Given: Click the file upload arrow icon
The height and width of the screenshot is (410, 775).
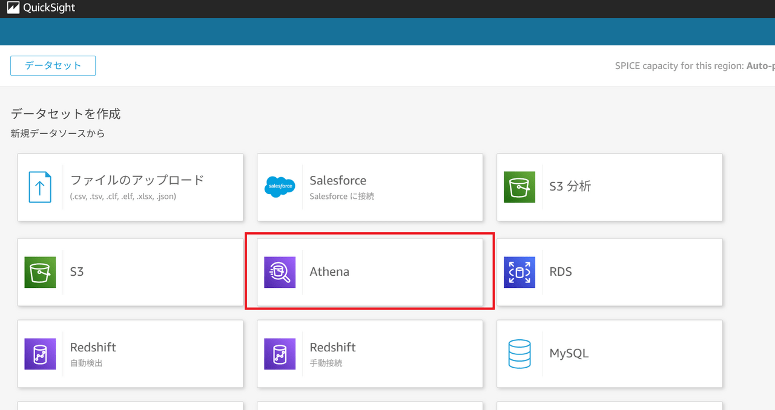Looking at the screenshot, I should (x=40, y=187).
